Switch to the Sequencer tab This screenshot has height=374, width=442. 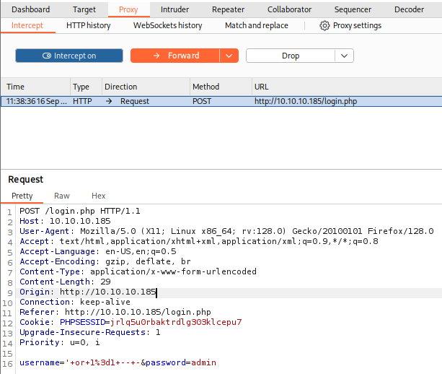(x=353, y=9)
